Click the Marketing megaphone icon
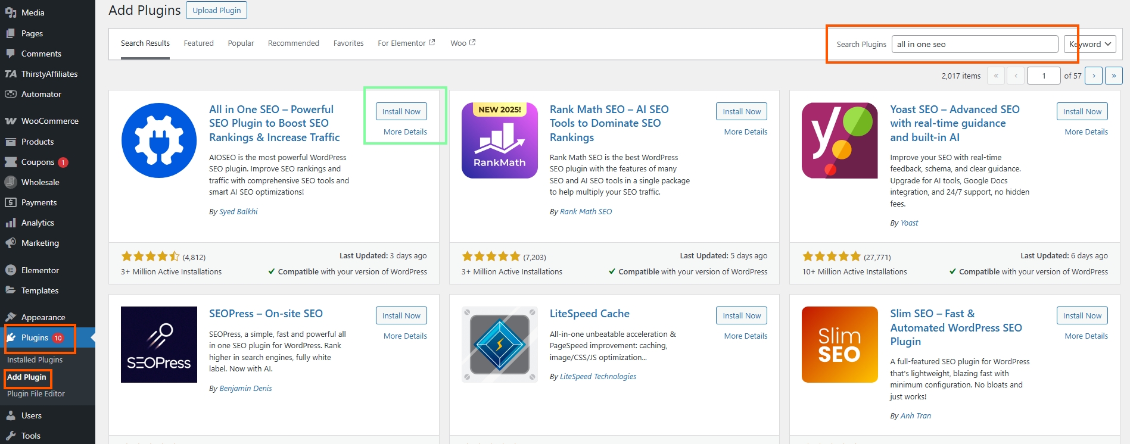This screenshot has width=1130, height=444. [x=10, y=243]
